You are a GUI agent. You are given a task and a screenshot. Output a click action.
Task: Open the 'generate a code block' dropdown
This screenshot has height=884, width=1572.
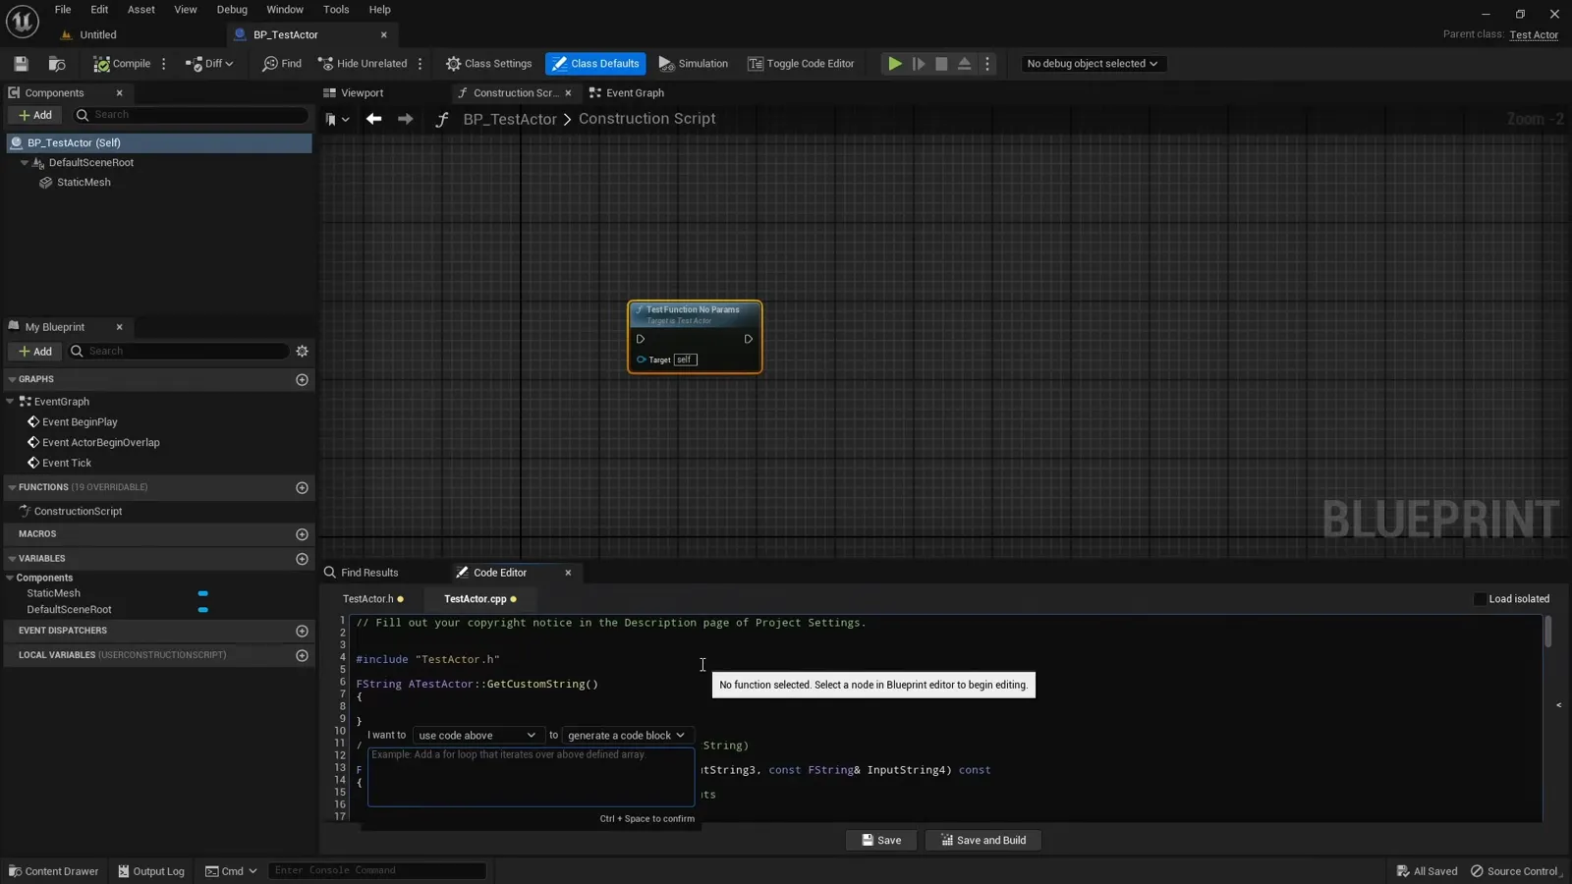point(626,736)
